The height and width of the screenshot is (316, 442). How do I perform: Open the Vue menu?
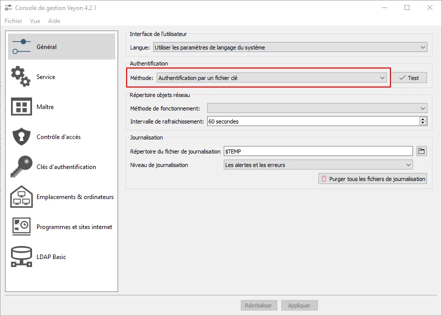click(35, 21)
